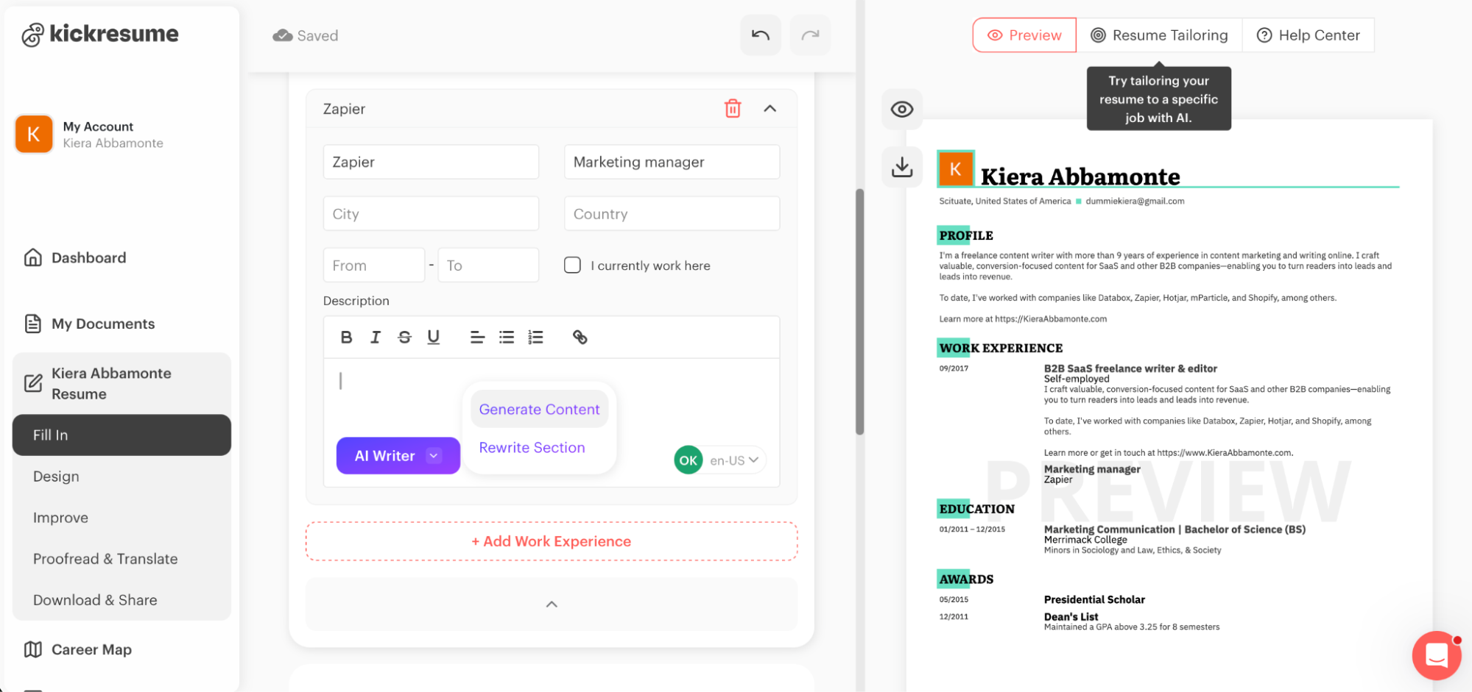Click + Add Work Experience
The height and width of the screenshot is (692, 1472).
552,541
